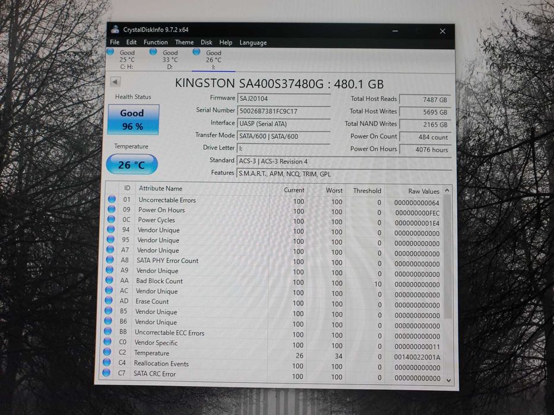Click the status icon for Bad Block Count
The image size is (554, 415).
(109, 280)
